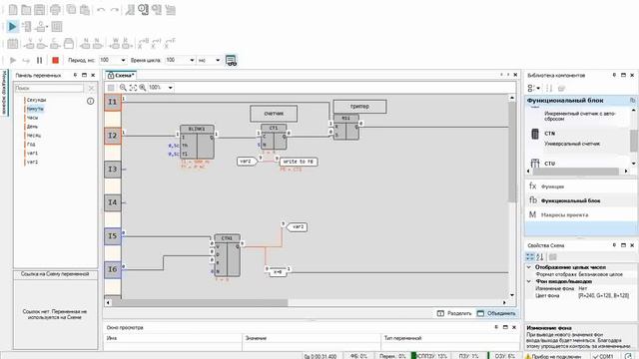The image size is (639, 359).
Task: Toggle the watch window icon after cycle units
Action: (x=231, y=60)
